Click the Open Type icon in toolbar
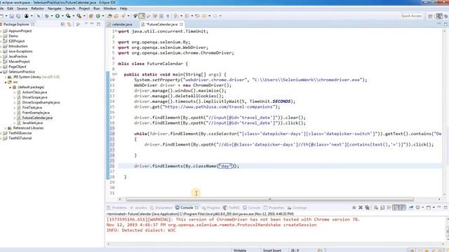This screenshot has width=449, height=252. pos(109,16)
